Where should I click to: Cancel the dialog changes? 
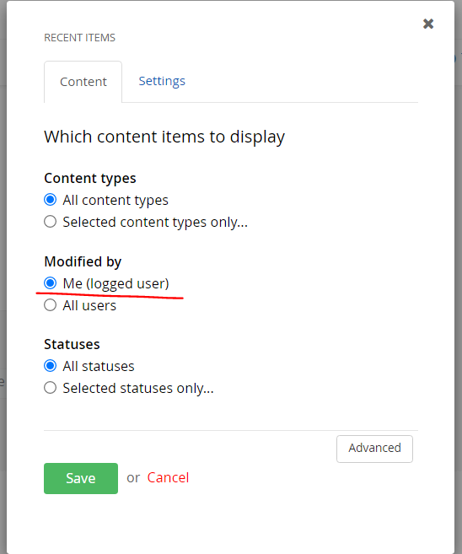point(168,477)
